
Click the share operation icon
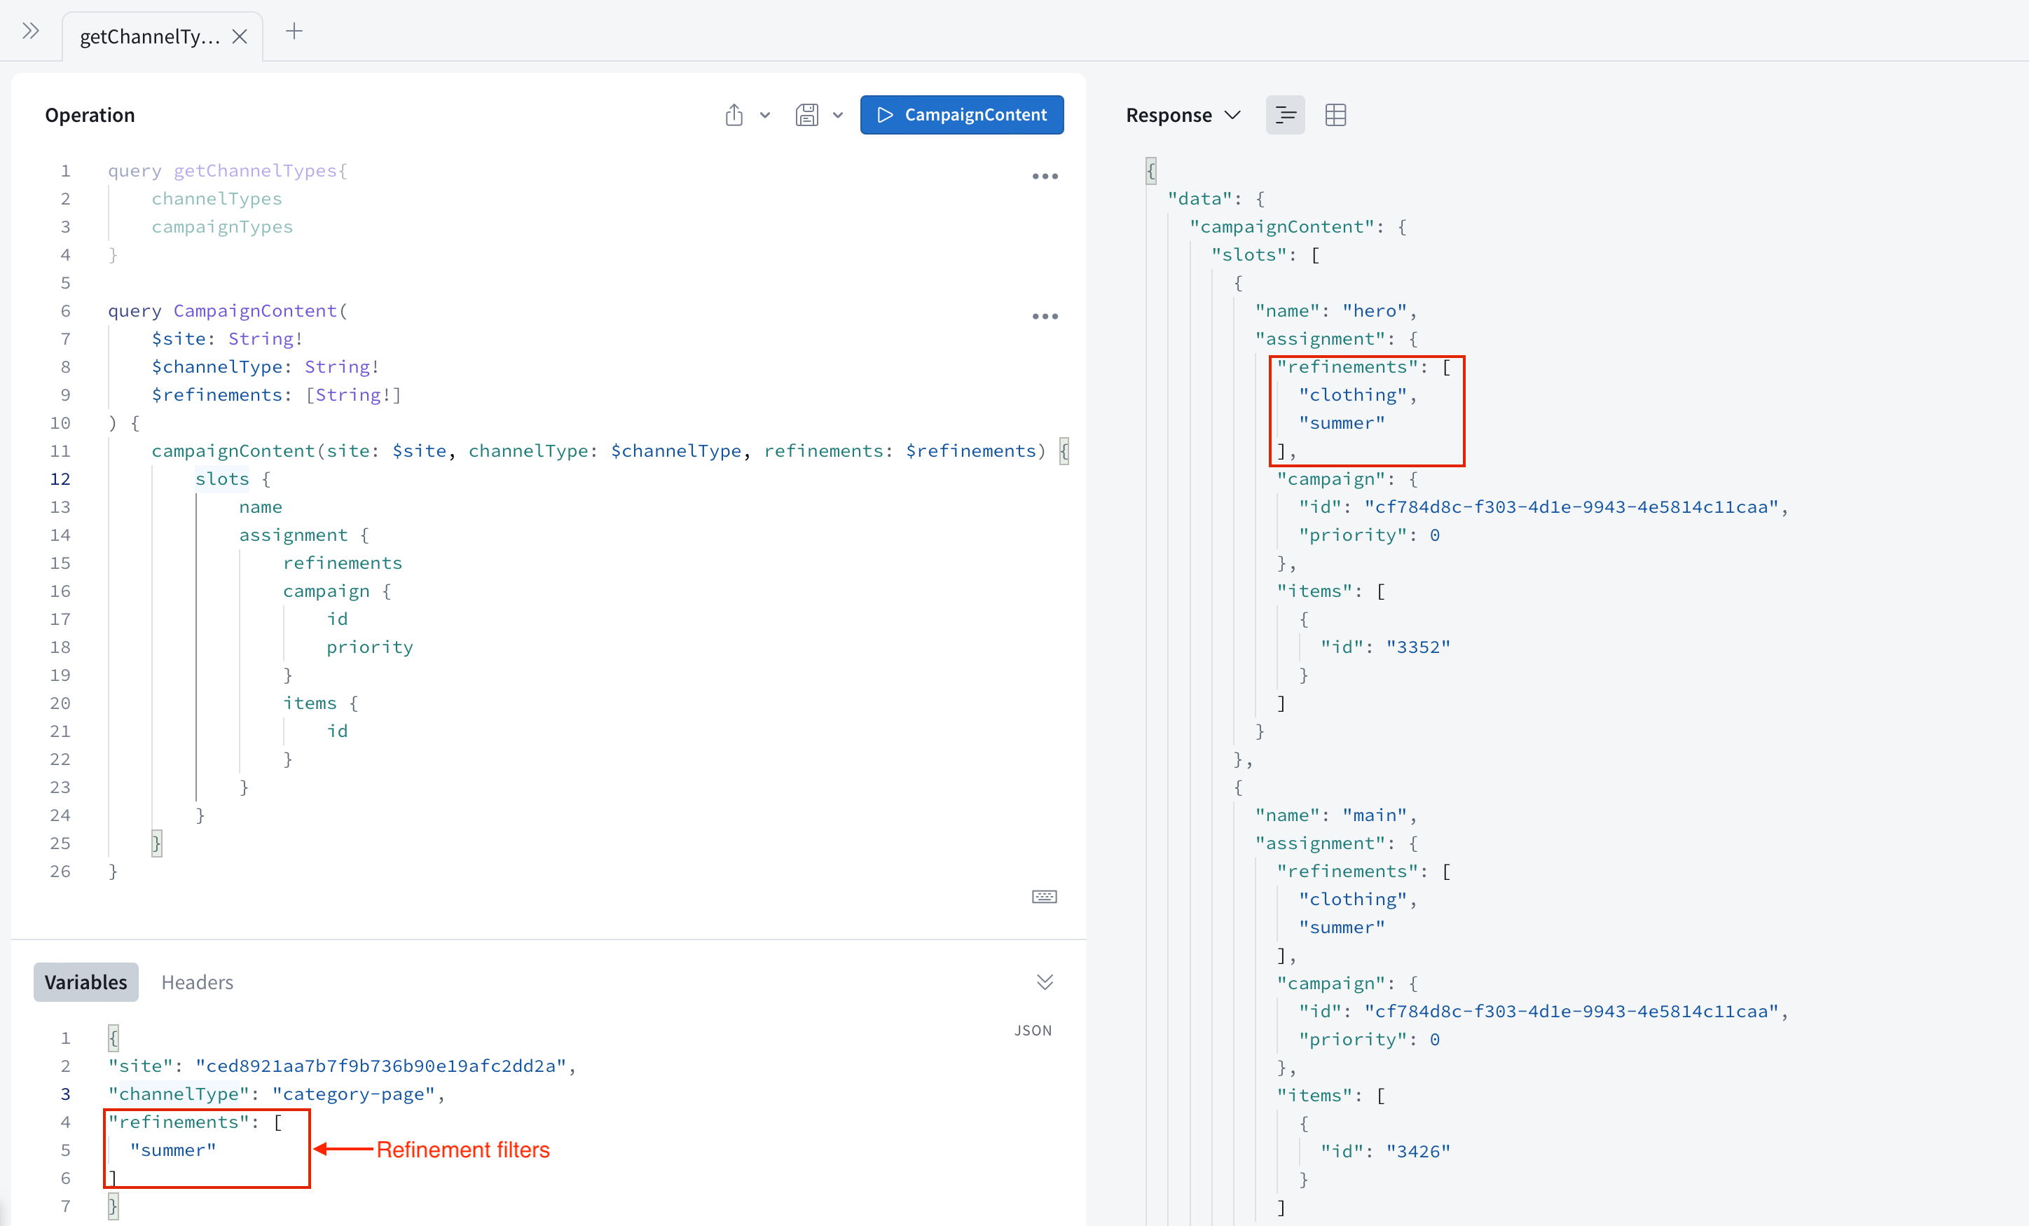tap(734, 116)
